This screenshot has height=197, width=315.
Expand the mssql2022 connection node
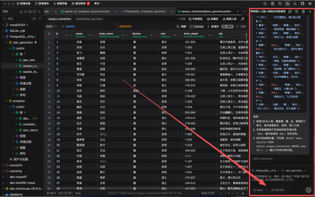(3, 25)
